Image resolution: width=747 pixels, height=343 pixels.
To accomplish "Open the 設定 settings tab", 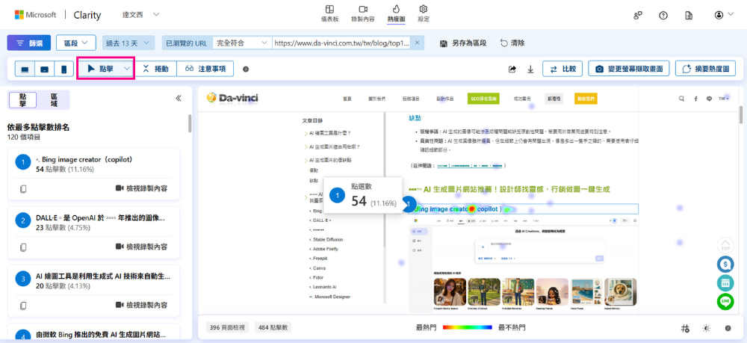I will point(423,13).
